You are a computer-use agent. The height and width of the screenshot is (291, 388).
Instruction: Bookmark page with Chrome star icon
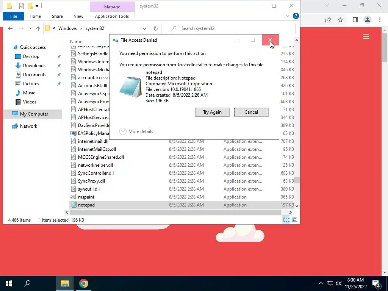pos(341,20)
